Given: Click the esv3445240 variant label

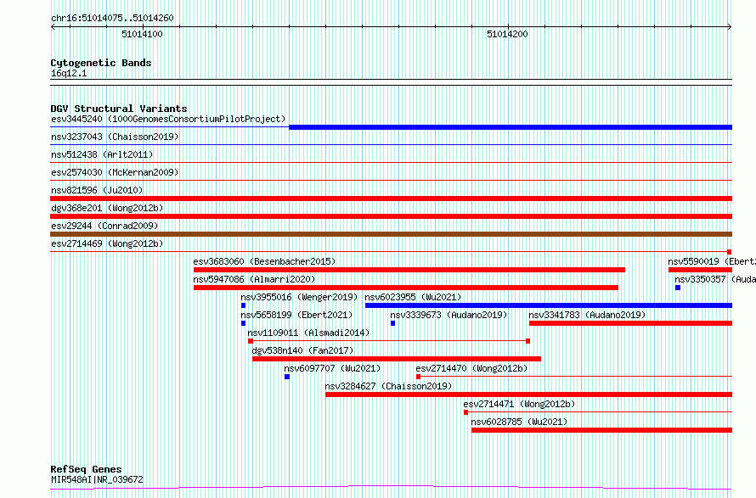Looking at the screenshot, I should 168,119.
